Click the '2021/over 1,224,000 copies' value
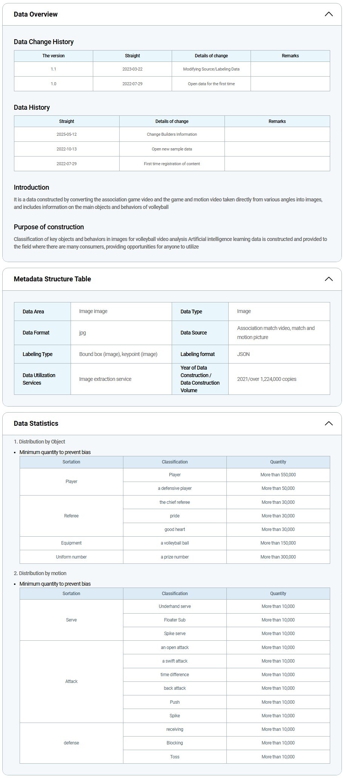The width and height of the screenshot is (343, 778). pyautogui.click(x=267, y=379)
